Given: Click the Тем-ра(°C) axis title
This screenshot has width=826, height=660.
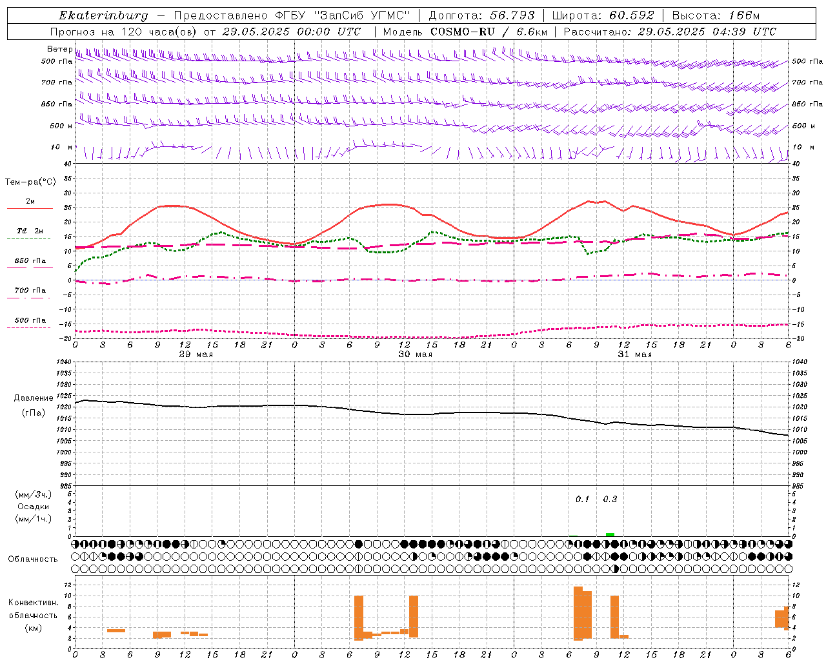Looking at the screenshot, I should tap(30, 182).
